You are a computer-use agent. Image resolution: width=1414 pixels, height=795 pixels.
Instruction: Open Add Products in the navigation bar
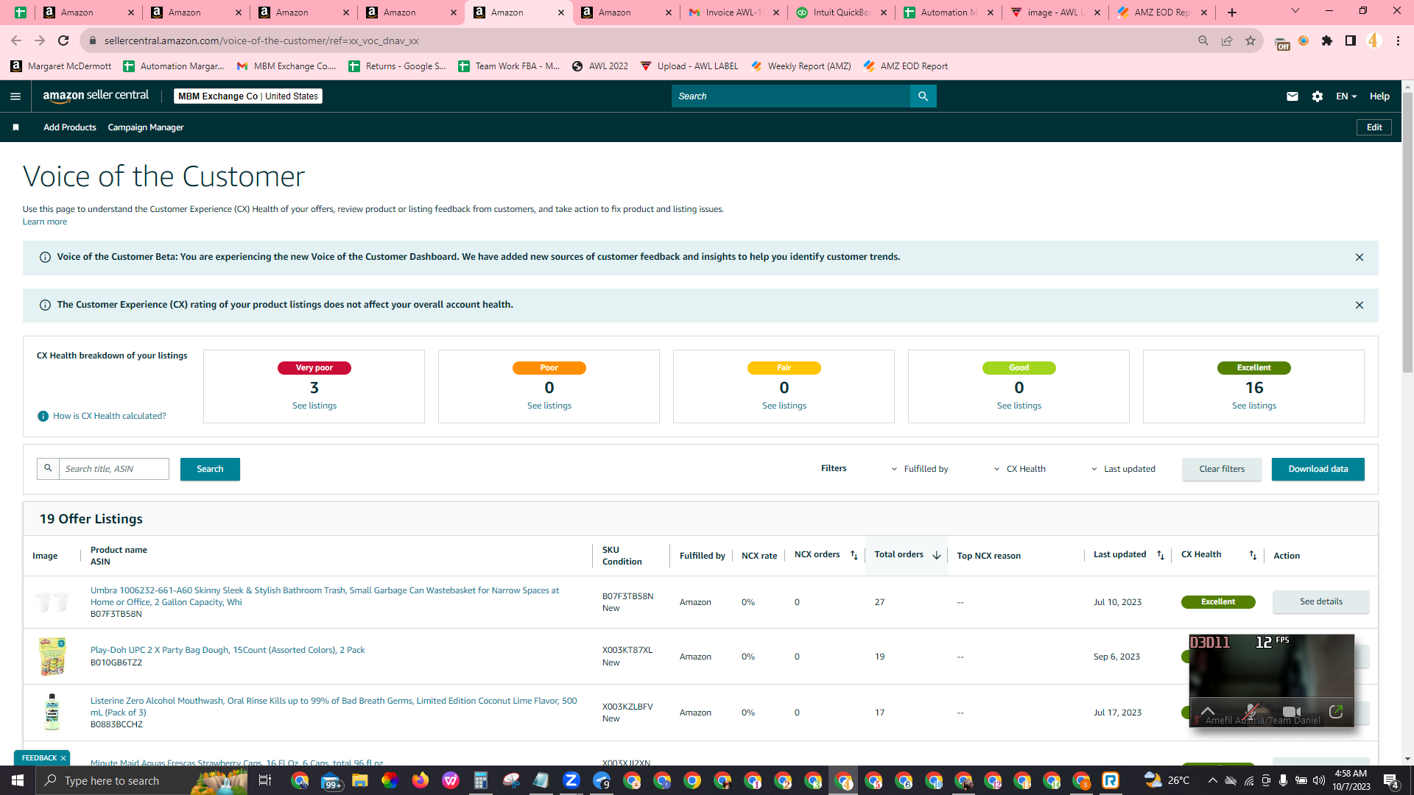(70, 127)
